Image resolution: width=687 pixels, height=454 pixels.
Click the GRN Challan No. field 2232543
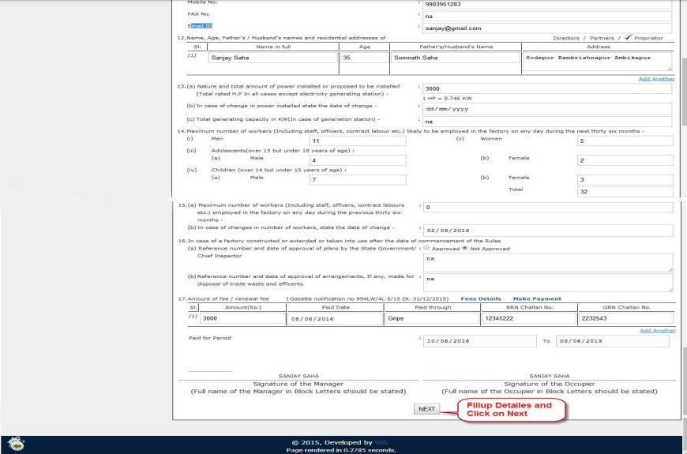tap(625, 318)
